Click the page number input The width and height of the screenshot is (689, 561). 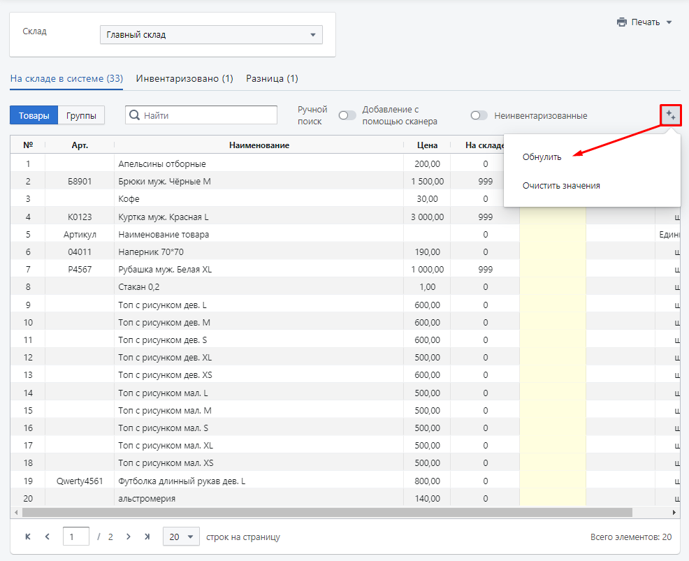pyautogui.click(x=76, y=537)
